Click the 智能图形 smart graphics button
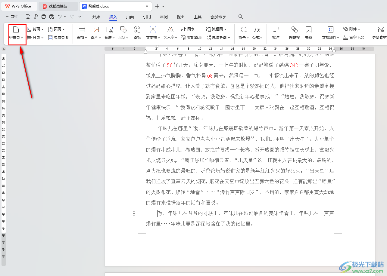This screenshot has height=276, width=387. 192,38
